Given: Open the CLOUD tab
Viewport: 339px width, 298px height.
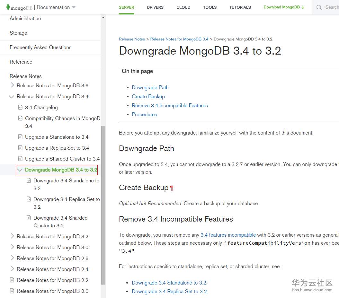Looking at the screenshot, I should 183,7.
